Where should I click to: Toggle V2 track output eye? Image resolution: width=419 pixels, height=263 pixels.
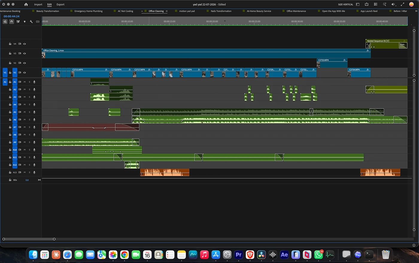pyautogui.click(x=25, y=63)
